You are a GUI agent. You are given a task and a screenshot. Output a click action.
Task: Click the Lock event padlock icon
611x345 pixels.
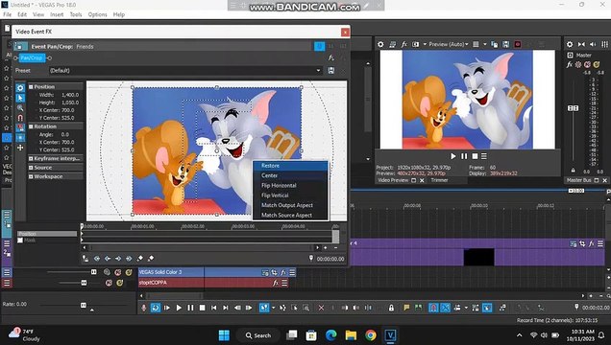coord(391,308)
